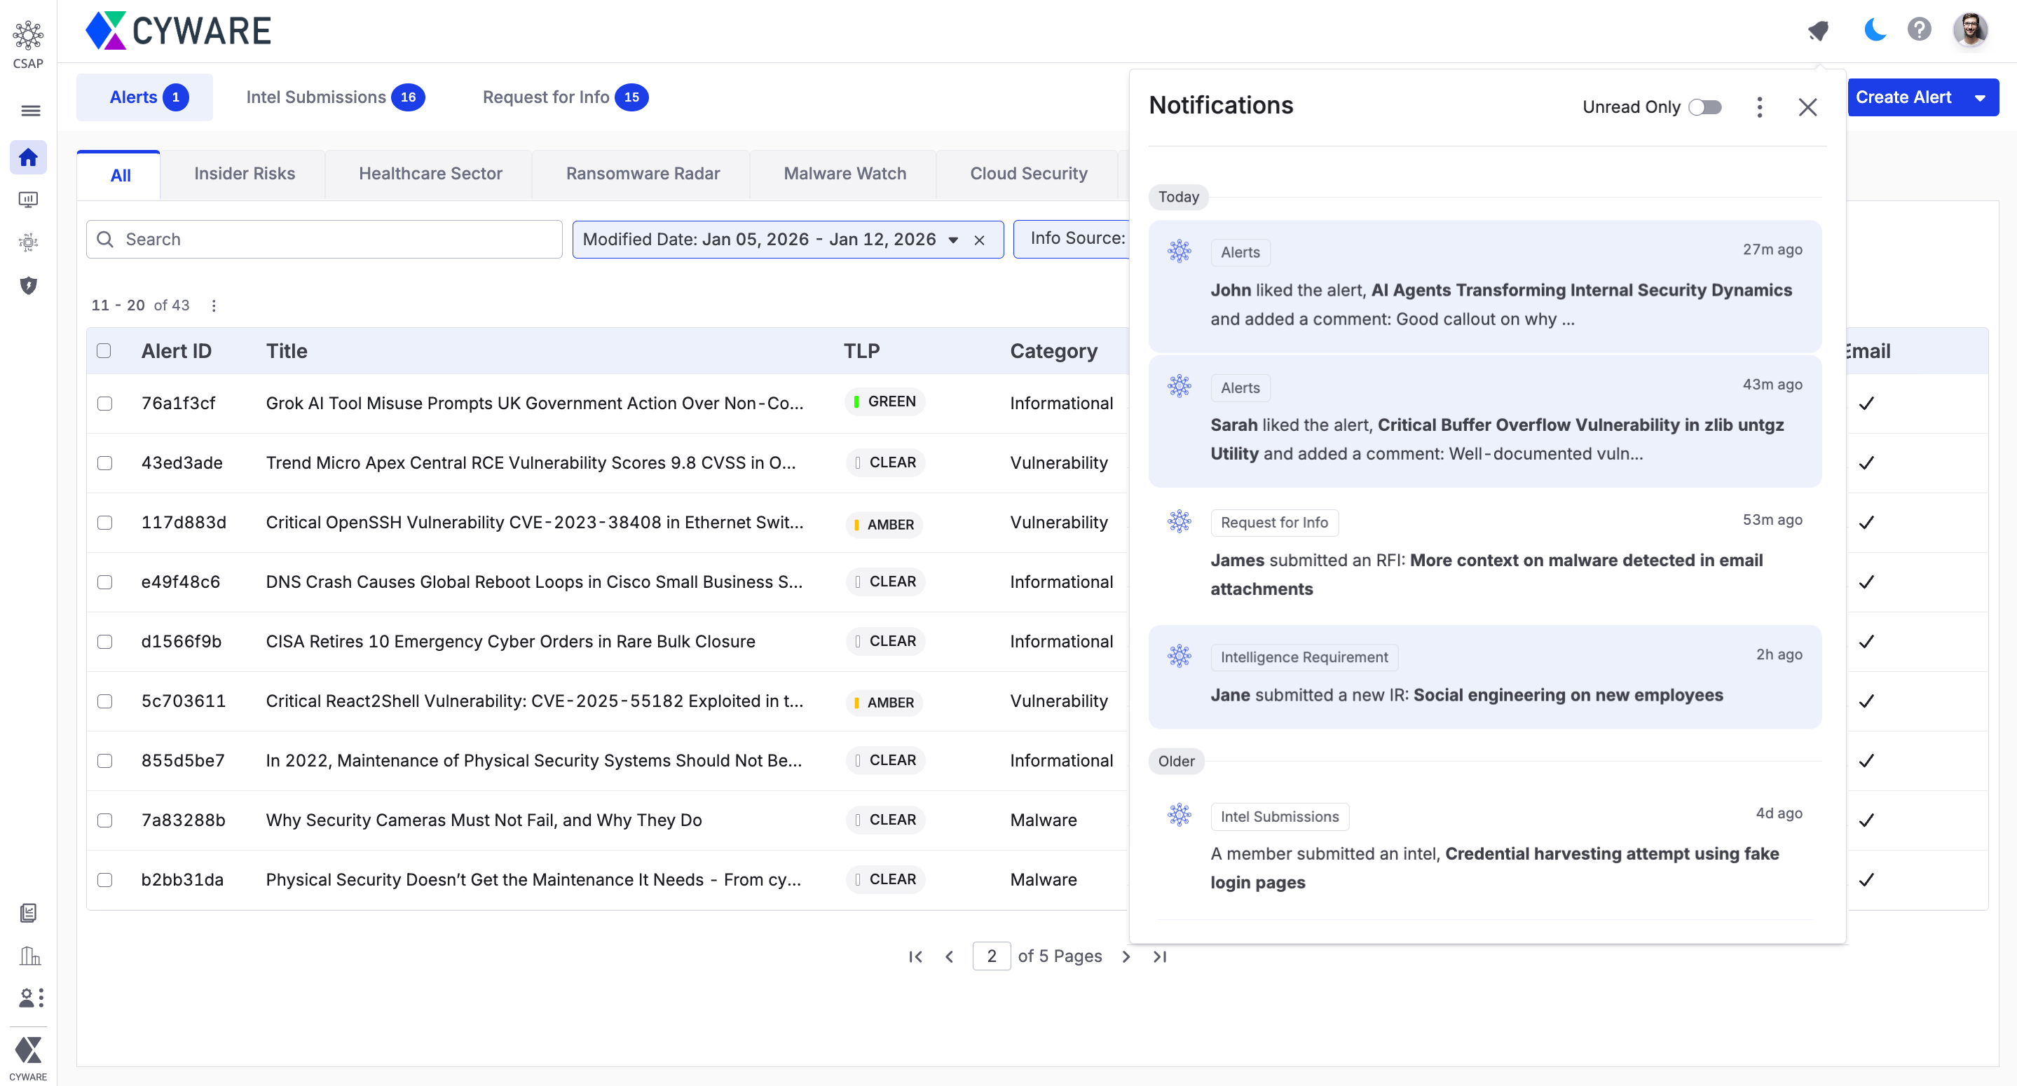Open the Home sidebar icon

point(28,157)
